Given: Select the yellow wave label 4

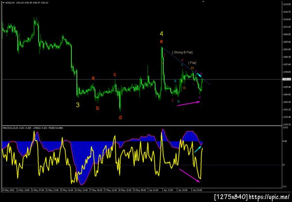Looking at the screenshot, I should (162, 34).
